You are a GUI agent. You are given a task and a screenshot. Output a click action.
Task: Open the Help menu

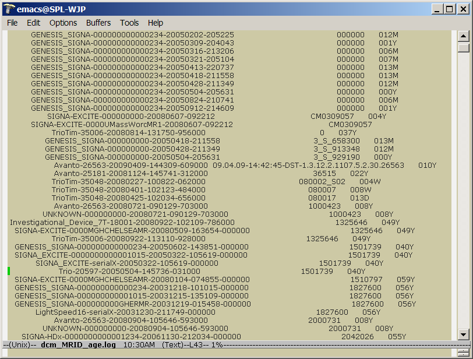[155, 23]
